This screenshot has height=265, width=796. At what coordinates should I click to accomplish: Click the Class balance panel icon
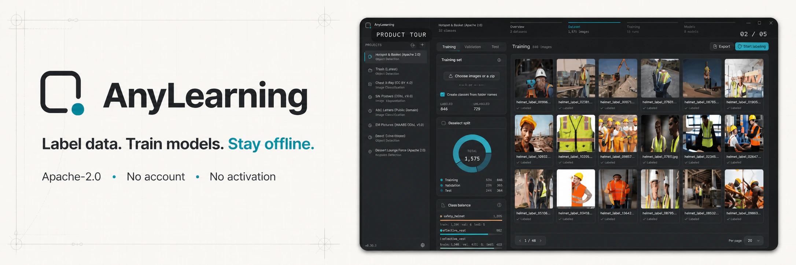[443, 205]
